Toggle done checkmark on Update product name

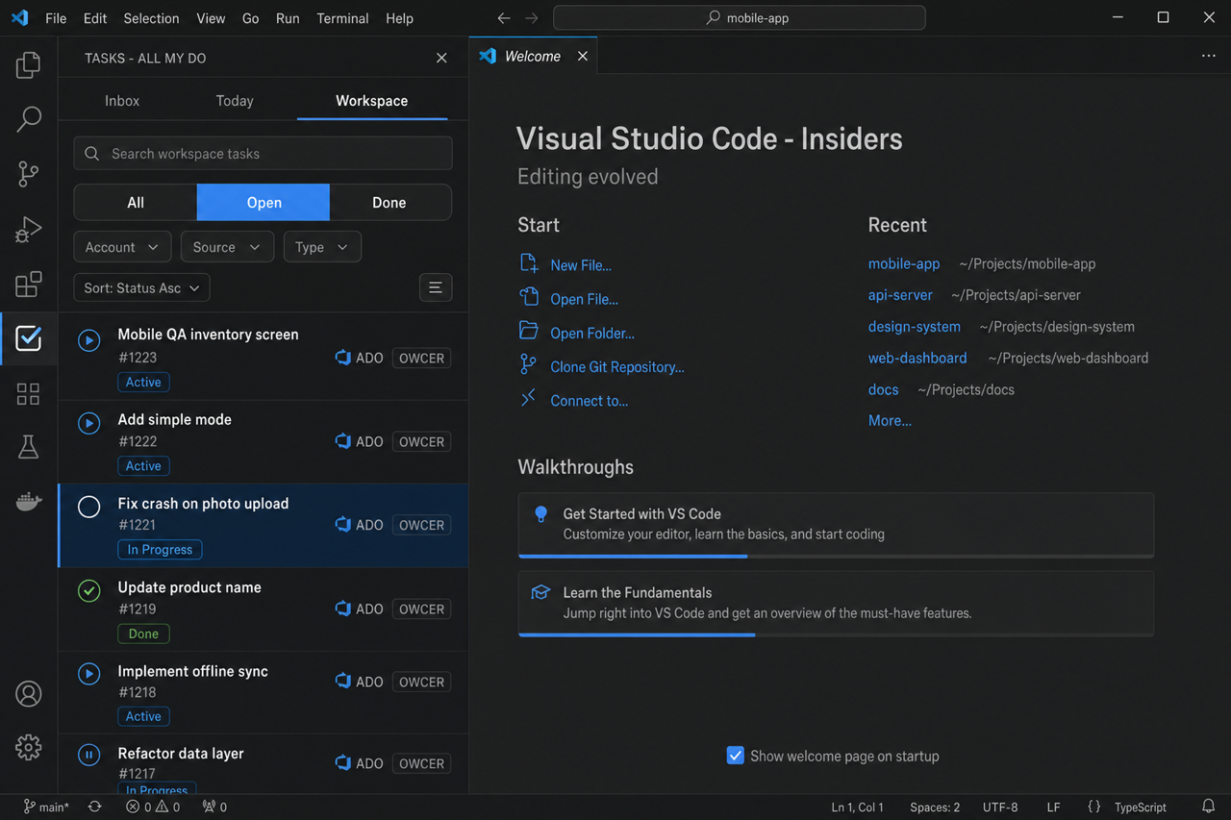88,591
